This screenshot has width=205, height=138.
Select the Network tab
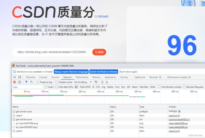click(67, 77)
